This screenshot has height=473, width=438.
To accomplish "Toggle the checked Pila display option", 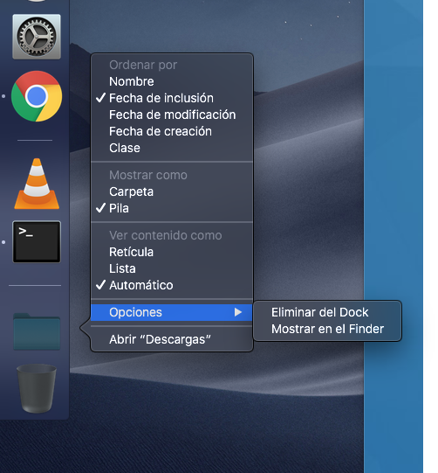I will point(172,208).
